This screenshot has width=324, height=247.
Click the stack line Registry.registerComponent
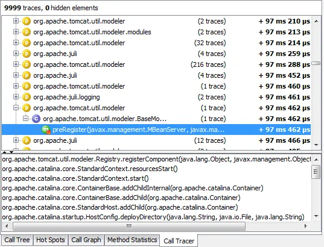point(156,159)
